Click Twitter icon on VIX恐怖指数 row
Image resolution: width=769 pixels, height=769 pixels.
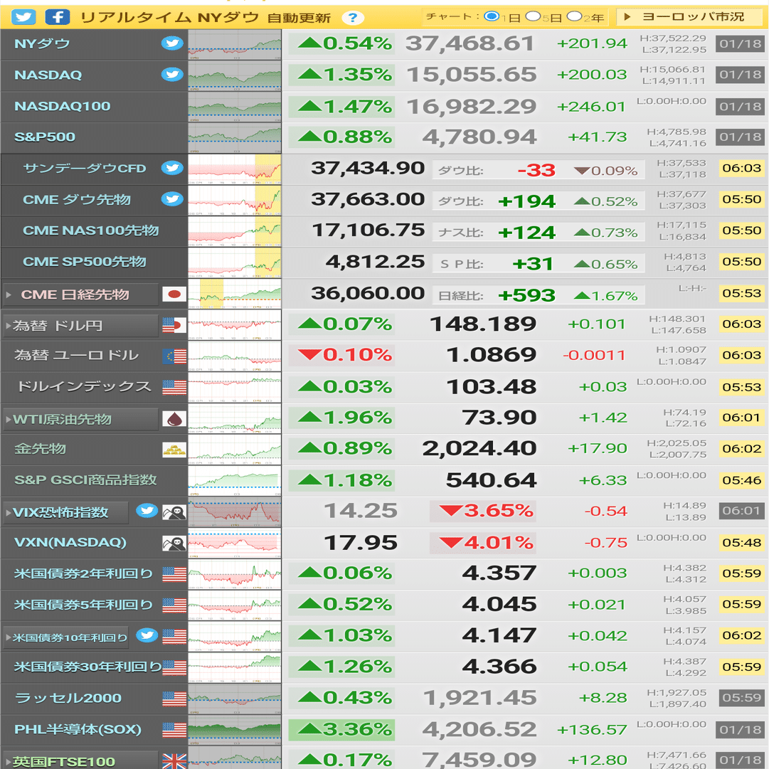(x=147, y=511)
